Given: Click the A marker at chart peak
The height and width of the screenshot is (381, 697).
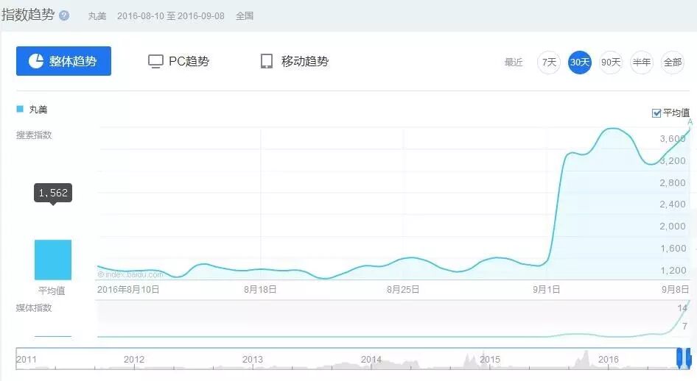Looking at the screenshot, I should click(x=690, y=122).
